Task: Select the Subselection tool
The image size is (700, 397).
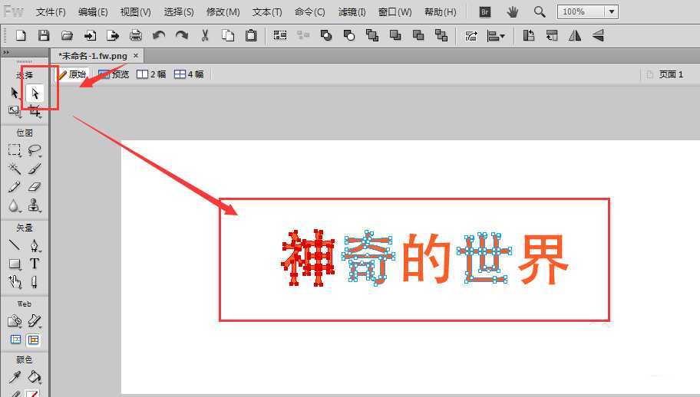Action: 35,94
